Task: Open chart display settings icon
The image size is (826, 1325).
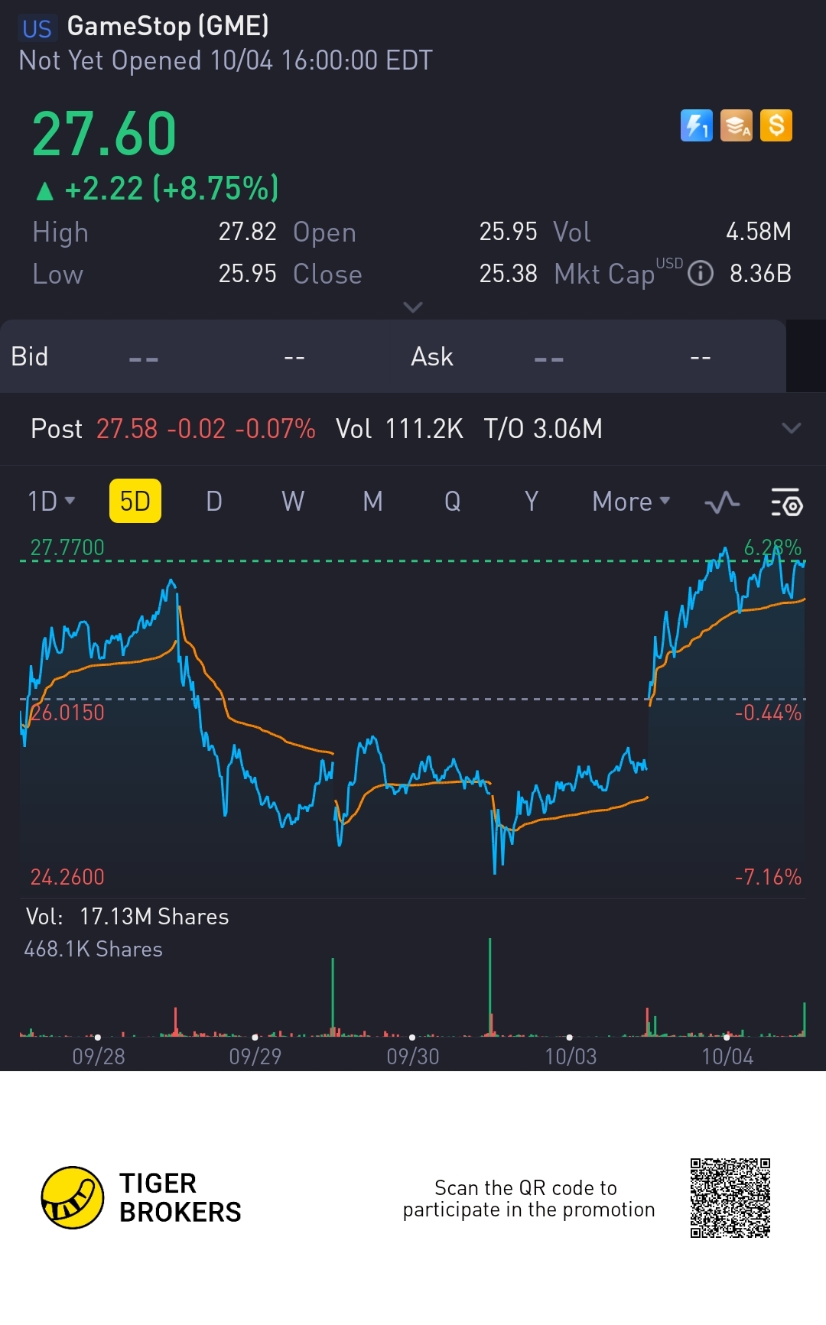Action: pos(785,502)
